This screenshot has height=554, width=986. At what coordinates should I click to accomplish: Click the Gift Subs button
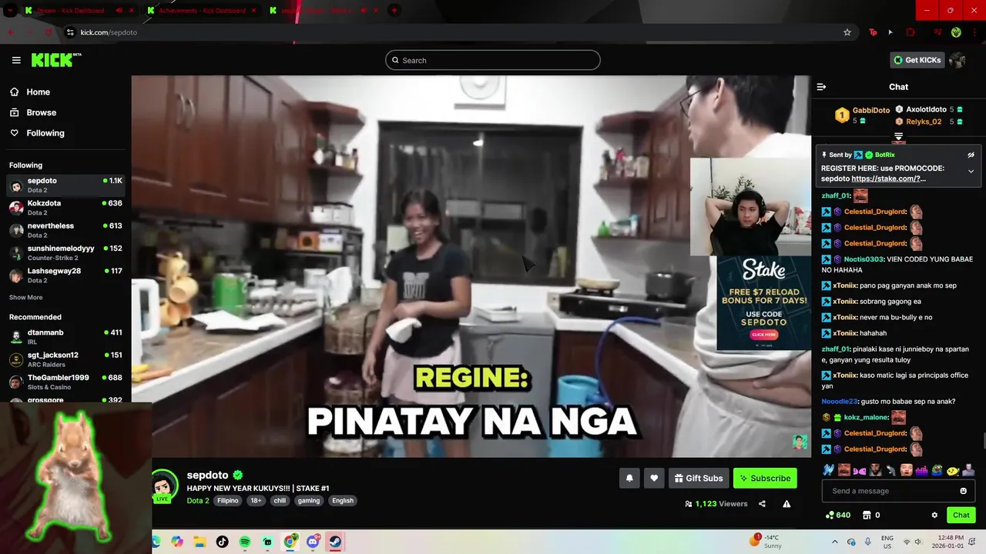click(x=699, y=478)
